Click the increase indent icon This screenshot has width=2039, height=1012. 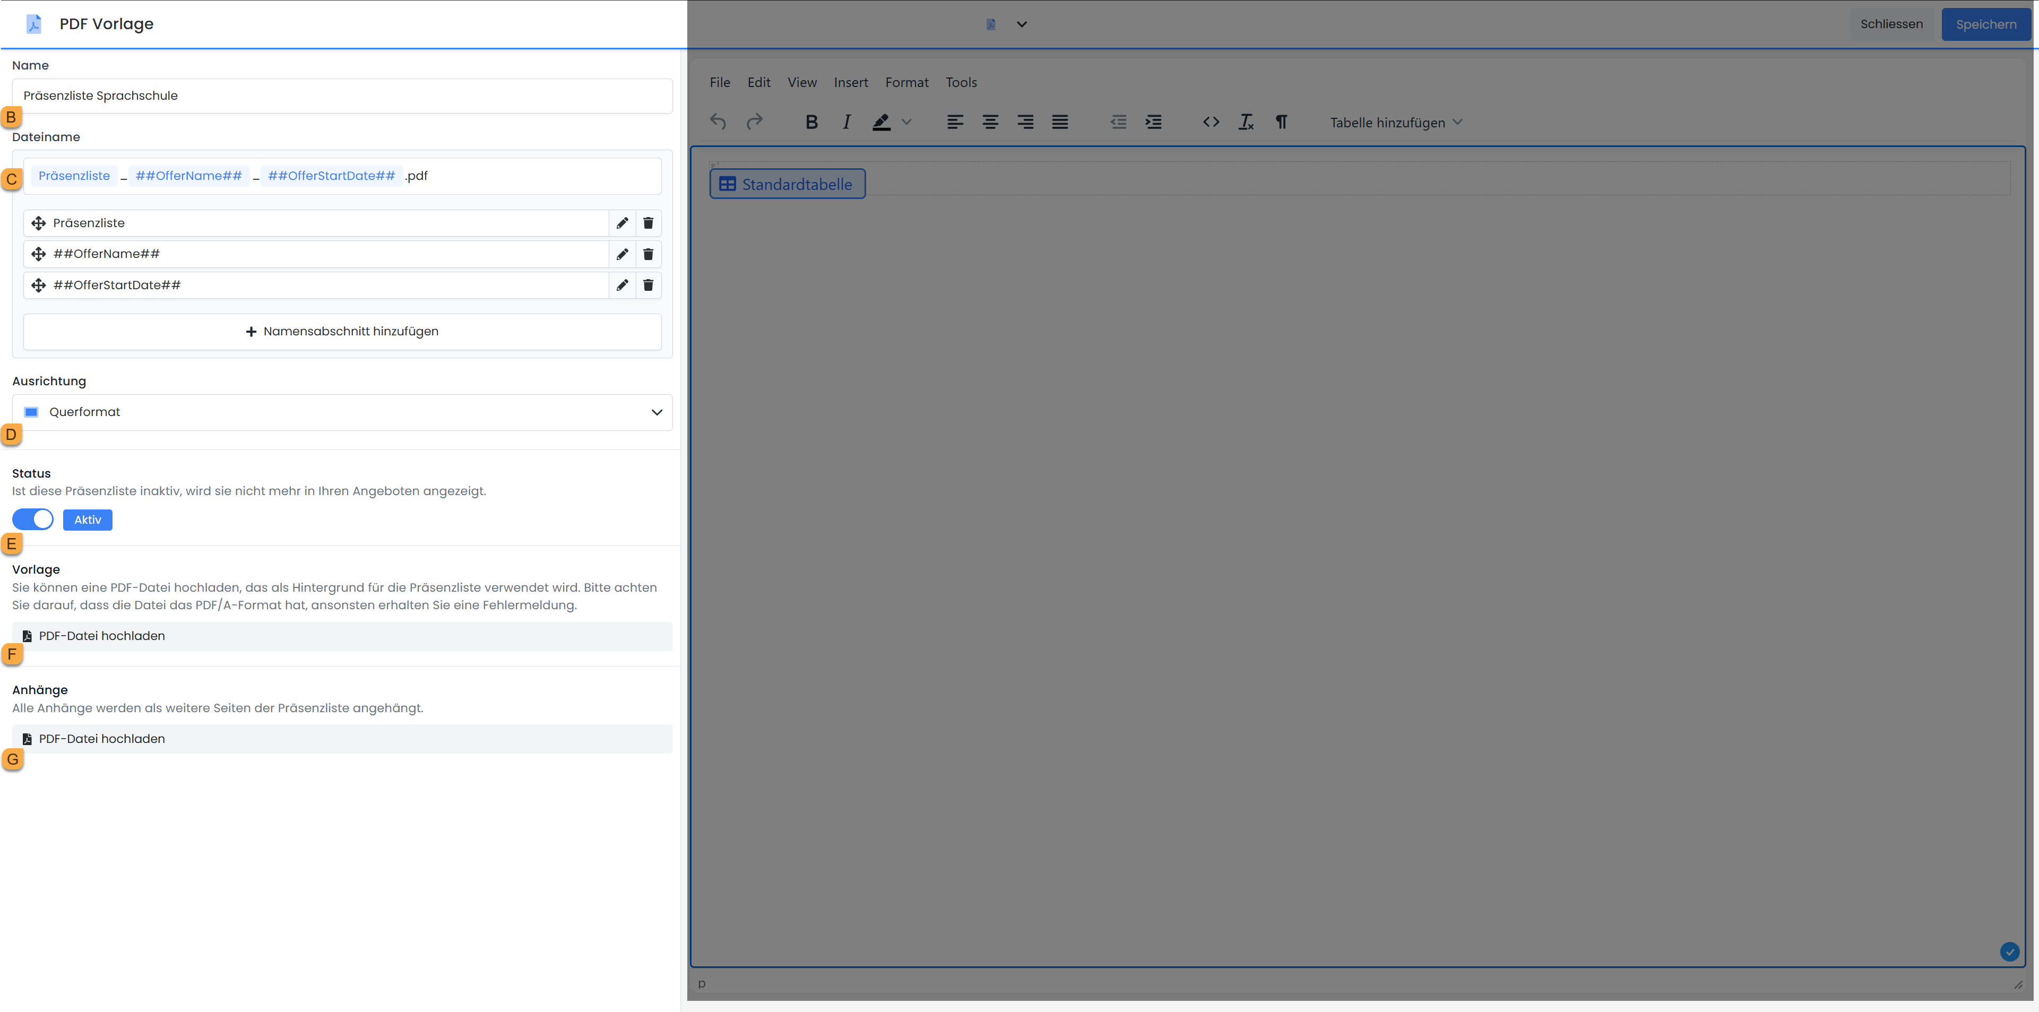coord(1153,122)
